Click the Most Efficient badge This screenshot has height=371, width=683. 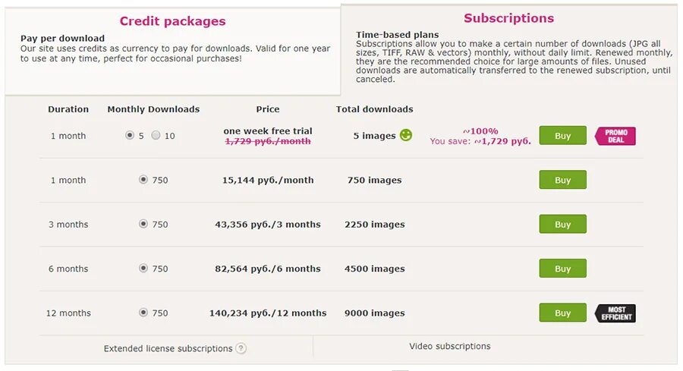pos(615,313)
